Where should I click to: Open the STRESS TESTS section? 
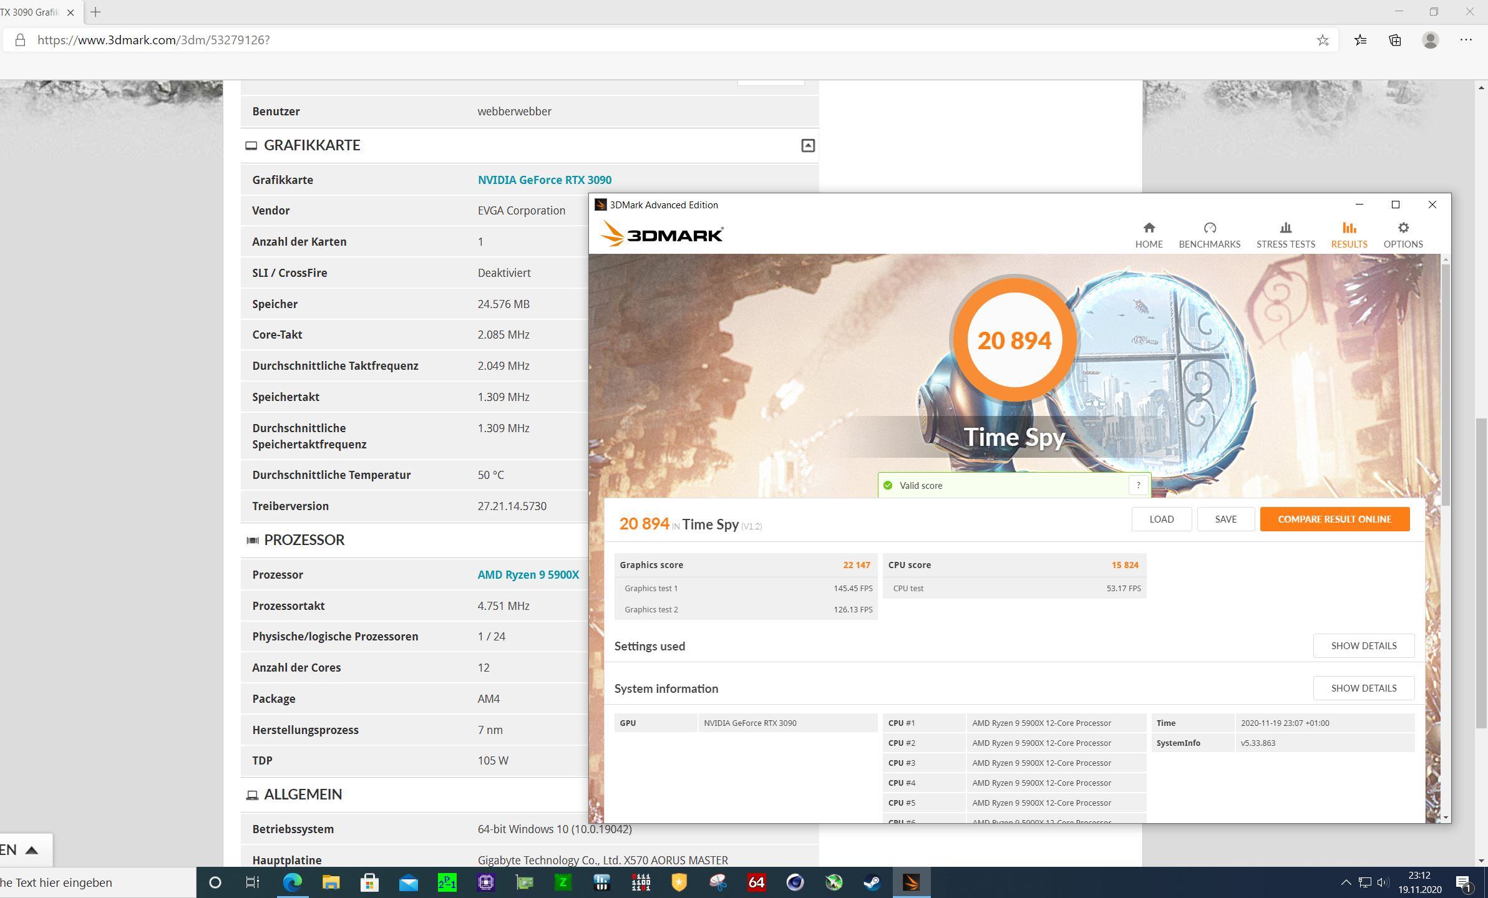[x=1285, y=235]
